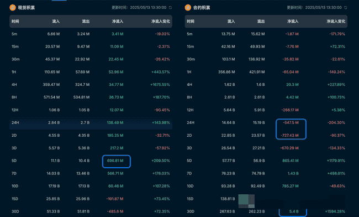This screenshot has width=359, height=217.
Task: Click the -171.79% change in 合约积累
Action: click(x=337, y=34)
